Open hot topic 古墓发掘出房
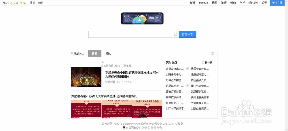 [175, 69]
